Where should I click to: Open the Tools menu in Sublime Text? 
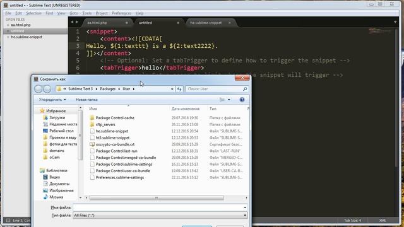point(87,13)
